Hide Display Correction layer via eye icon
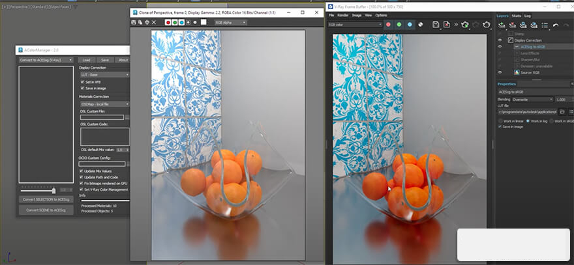The image size is (574, 265). click(500, 40)
